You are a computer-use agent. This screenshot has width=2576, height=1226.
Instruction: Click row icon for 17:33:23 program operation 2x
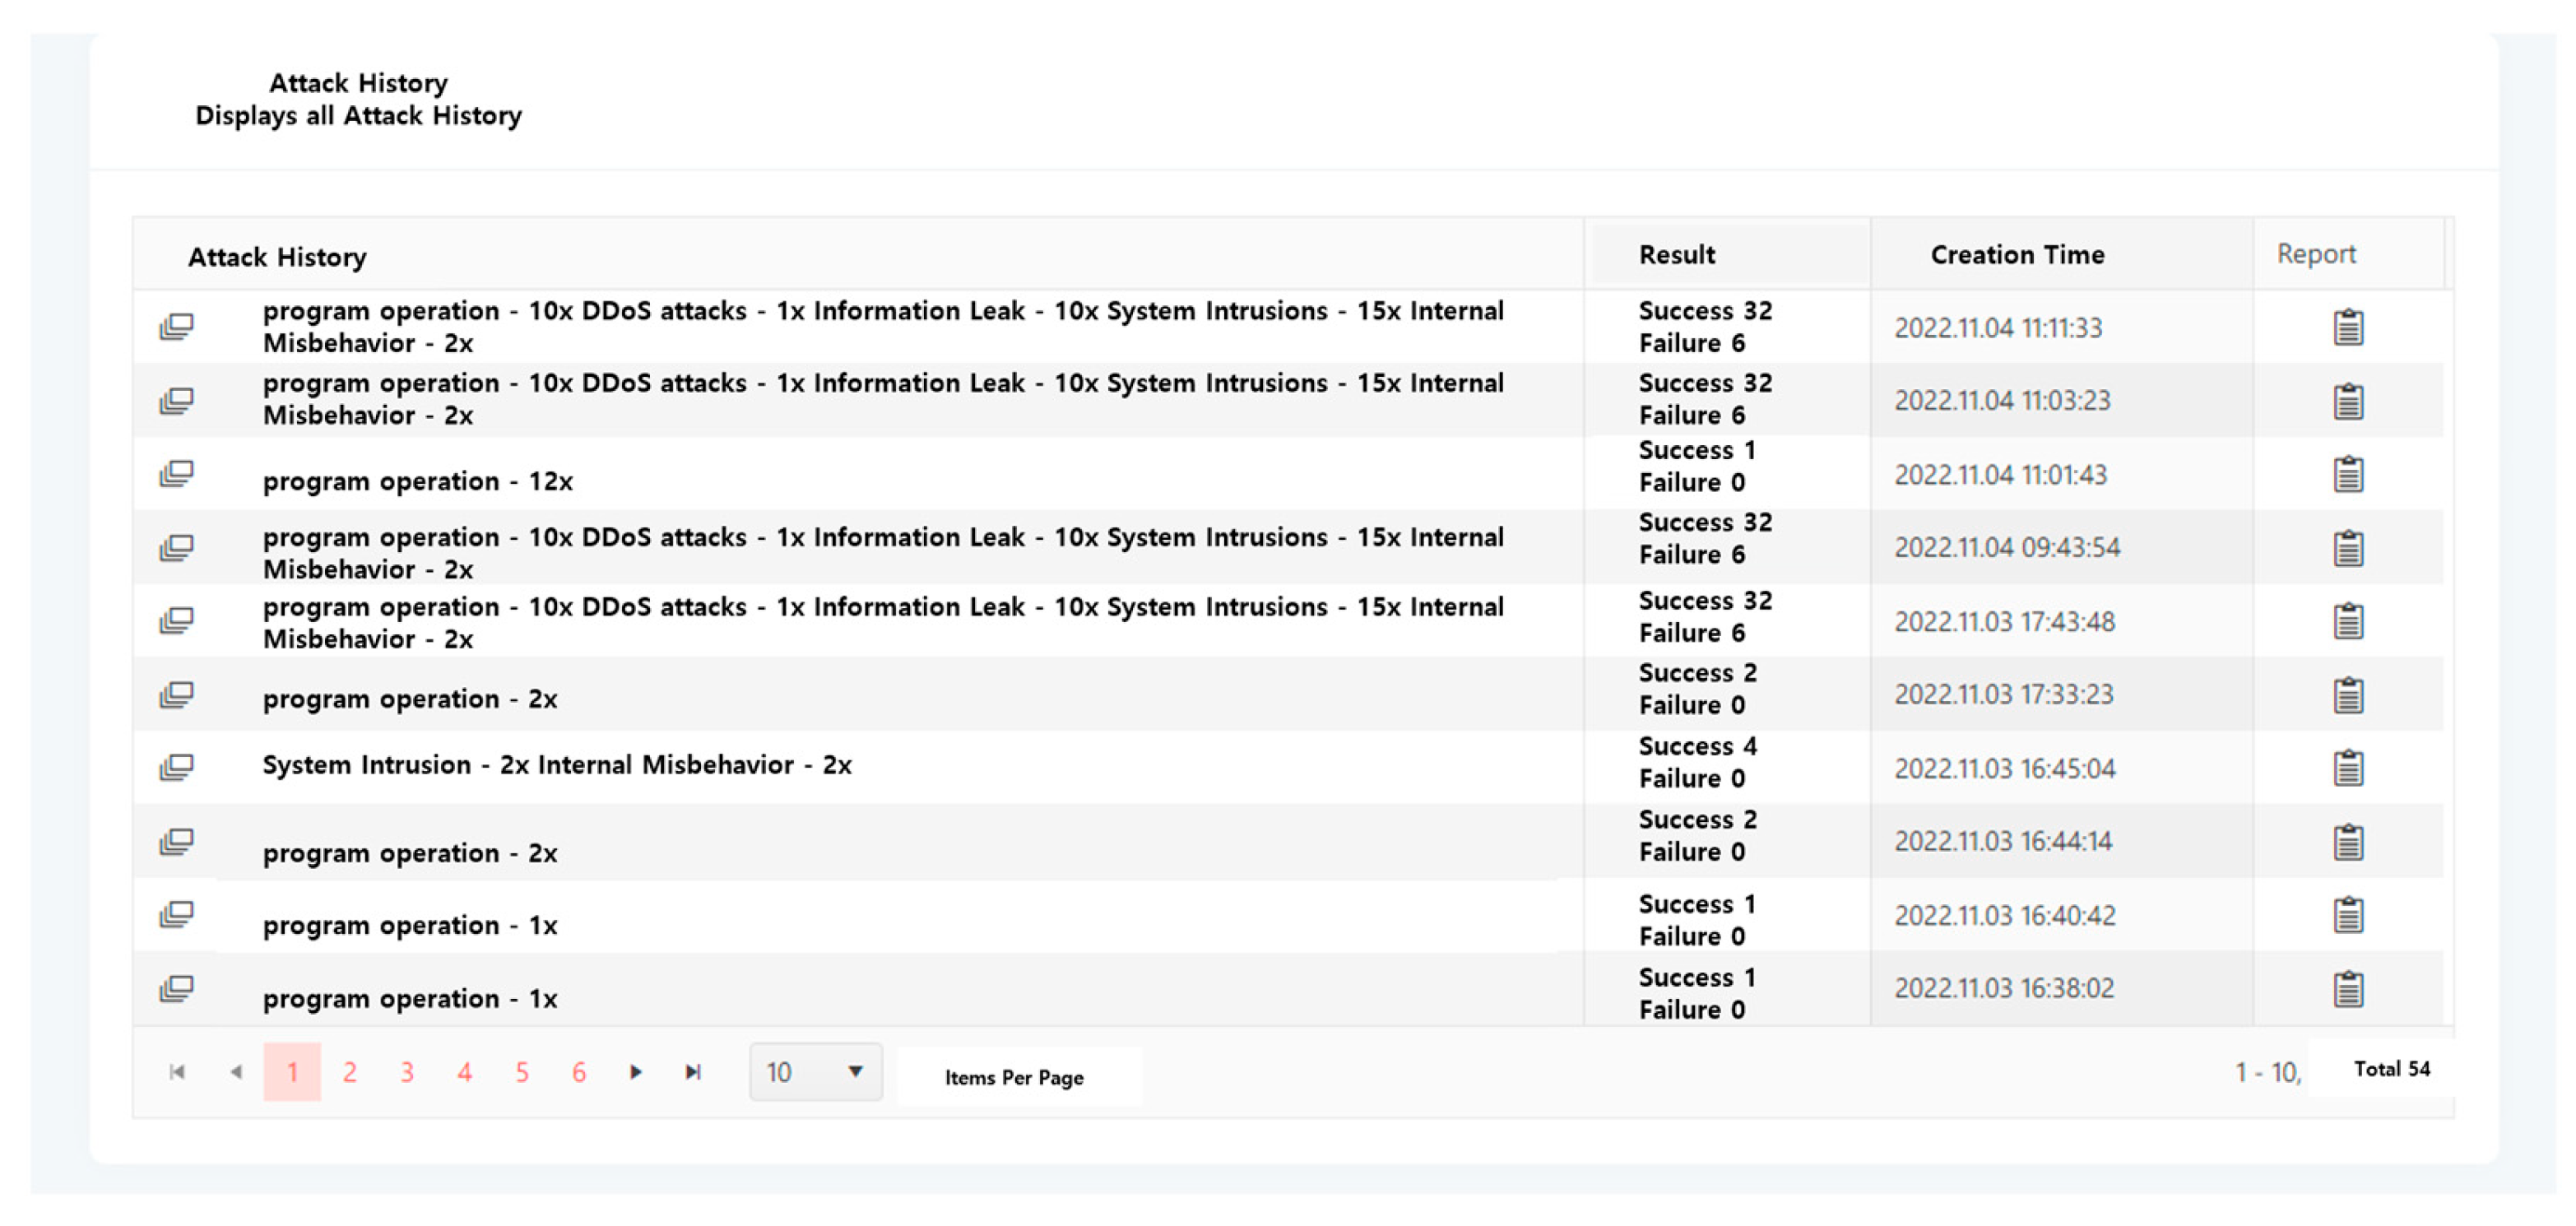point(176,695)
